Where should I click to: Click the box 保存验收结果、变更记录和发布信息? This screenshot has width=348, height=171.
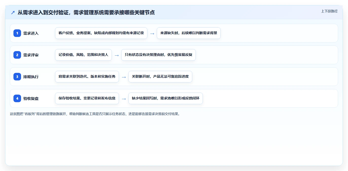(87, 98)
